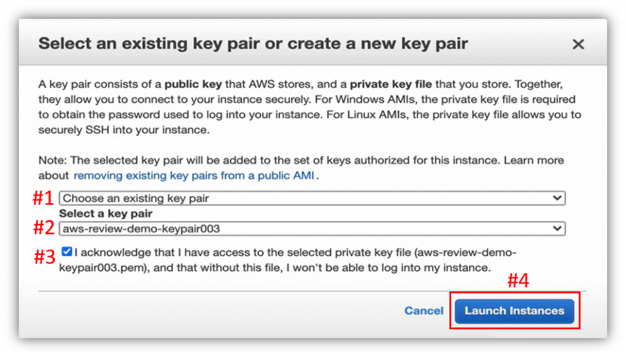Click the red #4 annotation marker

tap(518, 281)
